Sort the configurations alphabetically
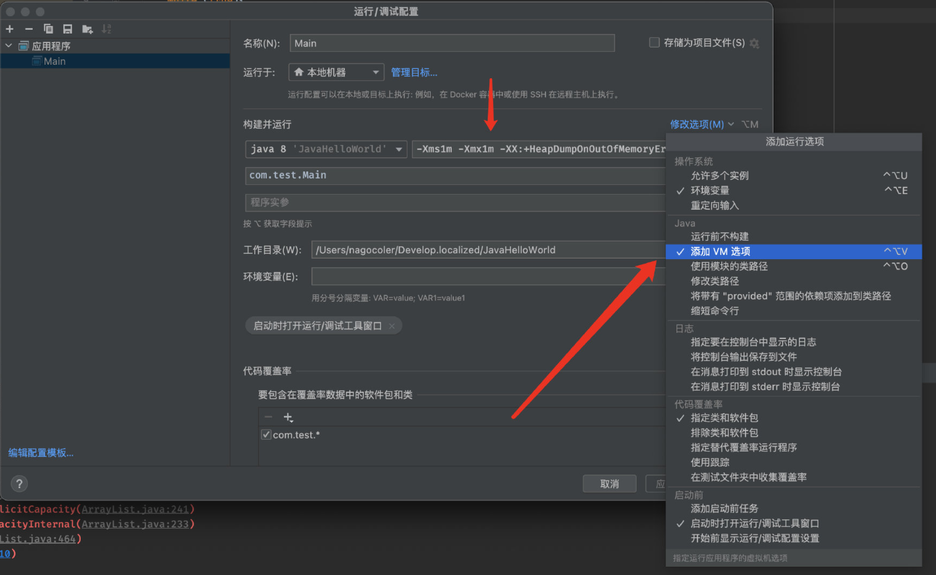This screenshot has width=936, height=575. 106,29
